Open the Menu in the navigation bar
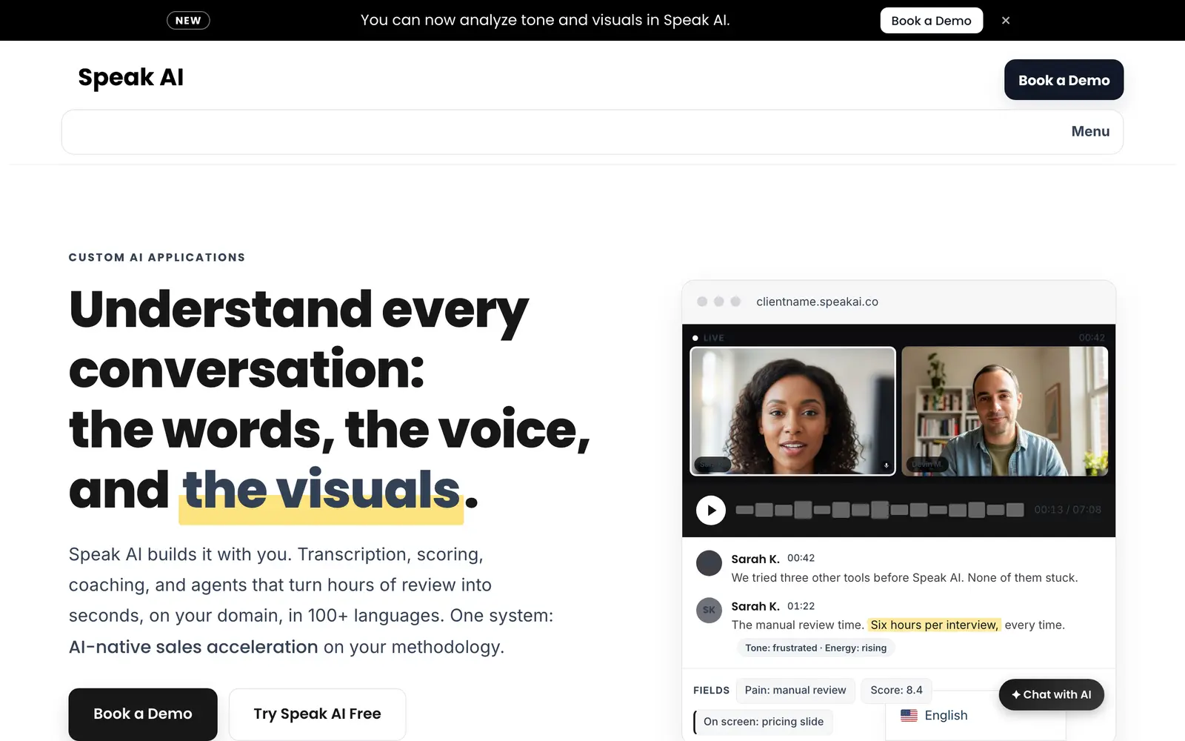Viewport: 1185px width, 741px height. point(1090,131)
